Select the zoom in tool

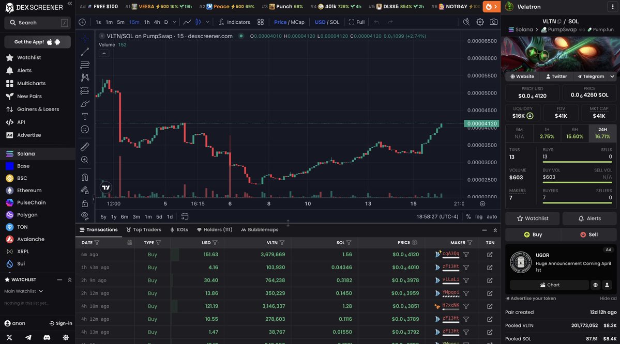85,160
